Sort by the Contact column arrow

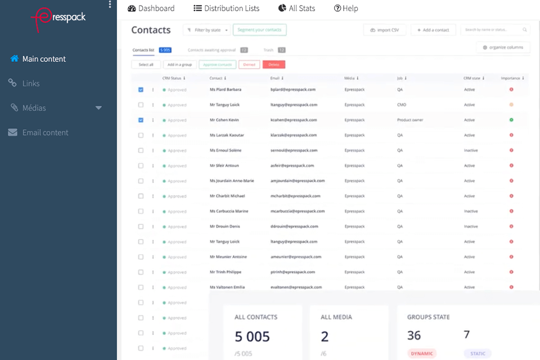pyautogui.click(x=225, y=78)
